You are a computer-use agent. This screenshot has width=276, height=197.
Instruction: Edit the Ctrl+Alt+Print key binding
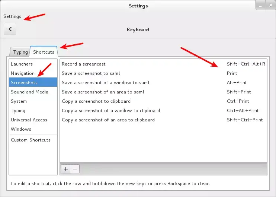tap(243, 111)
